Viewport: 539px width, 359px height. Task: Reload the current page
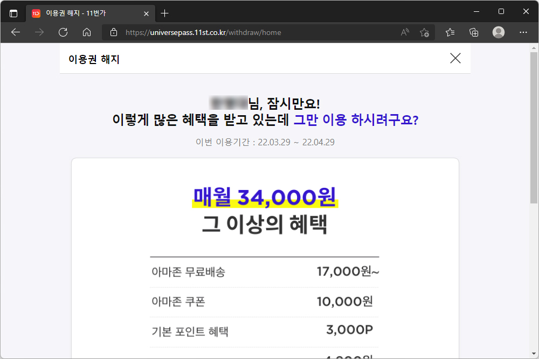click(63, 32)
